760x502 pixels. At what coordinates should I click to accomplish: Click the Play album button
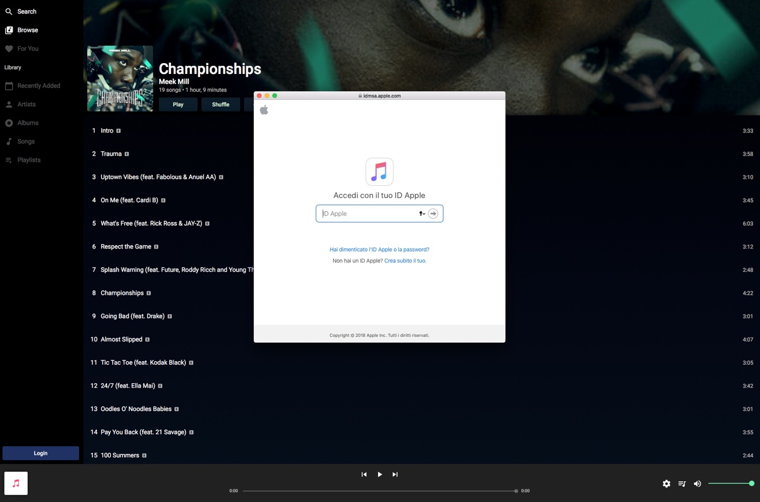178,104
